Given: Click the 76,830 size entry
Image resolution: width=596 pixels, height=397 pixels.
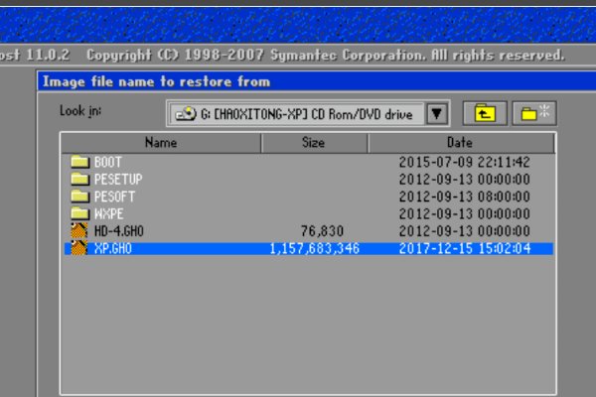Looking at the screenshot, I should pyautogui.click(x=321, y=231).
